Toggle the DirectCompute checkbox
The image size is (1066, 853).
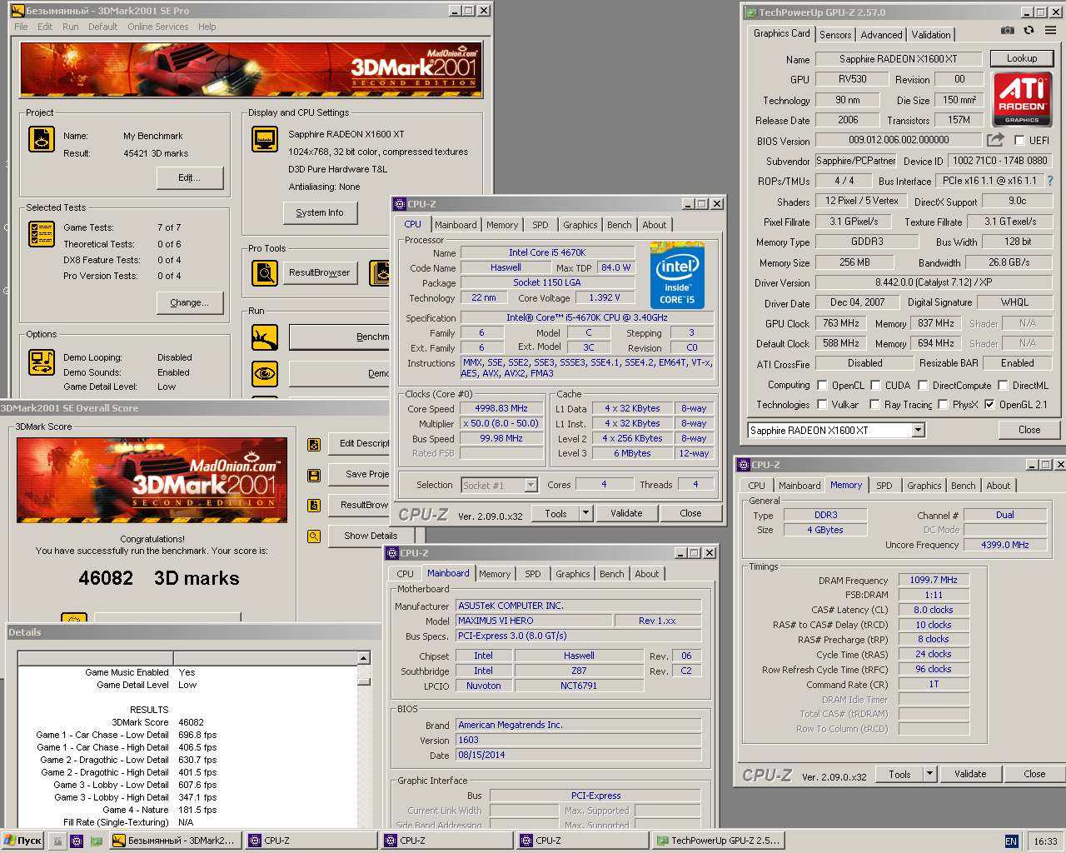(x=923, y=385)
